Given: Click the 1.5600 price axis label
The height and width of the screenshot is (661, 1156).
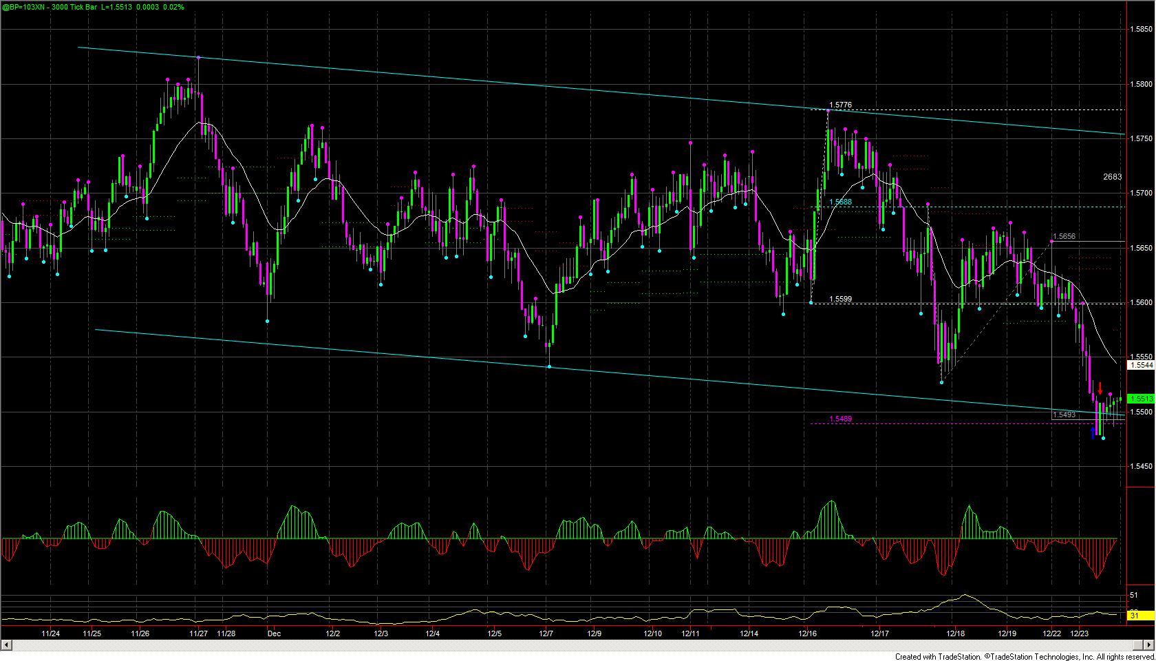Looking at the screenshot, I should pos(1142,302).
